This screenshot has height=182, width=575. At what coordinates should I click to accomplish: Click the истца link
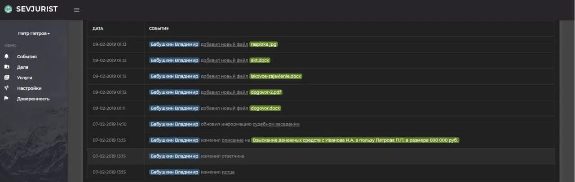click(x=228, y=172)
